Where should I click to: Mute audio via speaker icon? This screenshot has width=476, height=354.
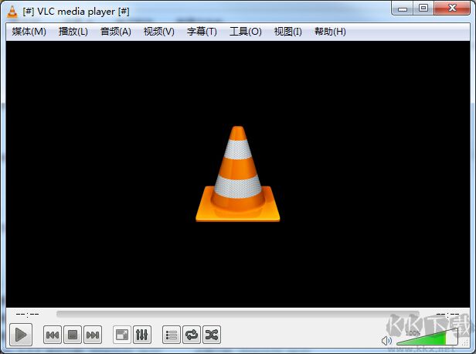[386, 340]
